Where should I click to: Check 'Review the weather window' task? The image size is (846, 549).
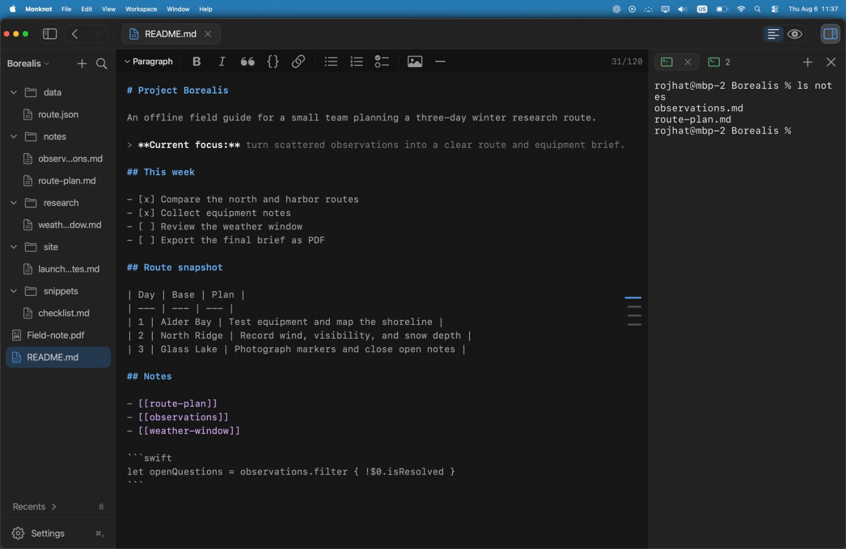point(146,227)
